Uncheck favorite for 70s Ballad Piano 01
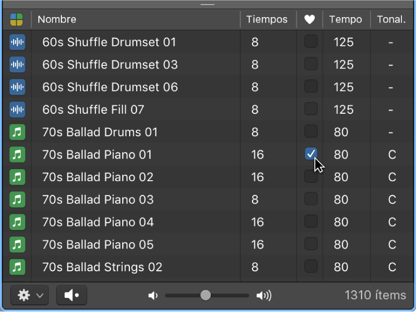The width and height of the screenshot is (416, 312). coord(311,154)
